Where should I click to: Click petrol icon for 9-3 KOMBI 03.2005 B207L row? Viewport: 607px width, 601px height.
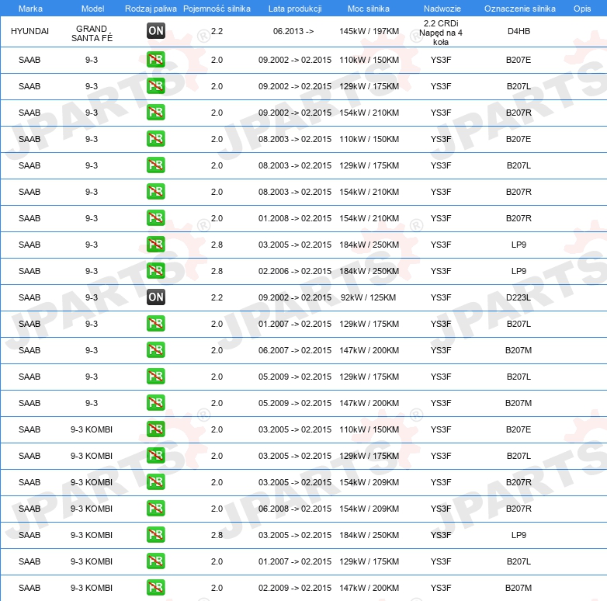coord(155,455)
